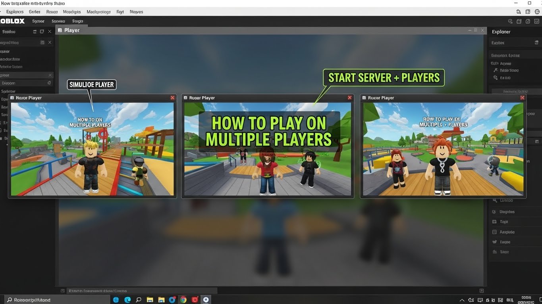542x304 pixels.
Task: Click the red app icon in the taskbar
Action: pyautogui.click(x=195, y=300)
